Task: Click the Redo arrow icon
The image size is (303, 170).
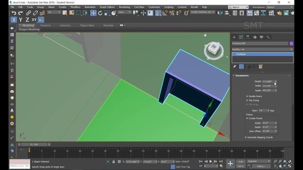Action: (x=20, y=13)
